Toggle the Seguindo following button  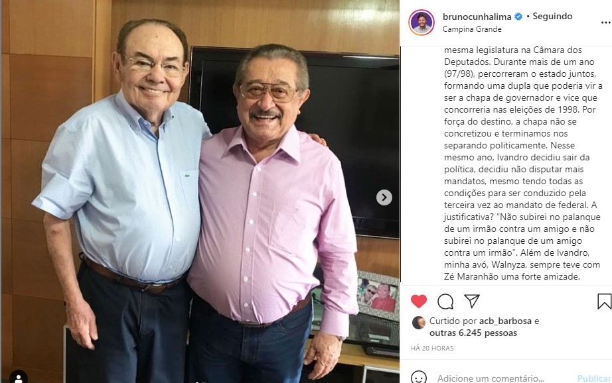coord(552,17)
